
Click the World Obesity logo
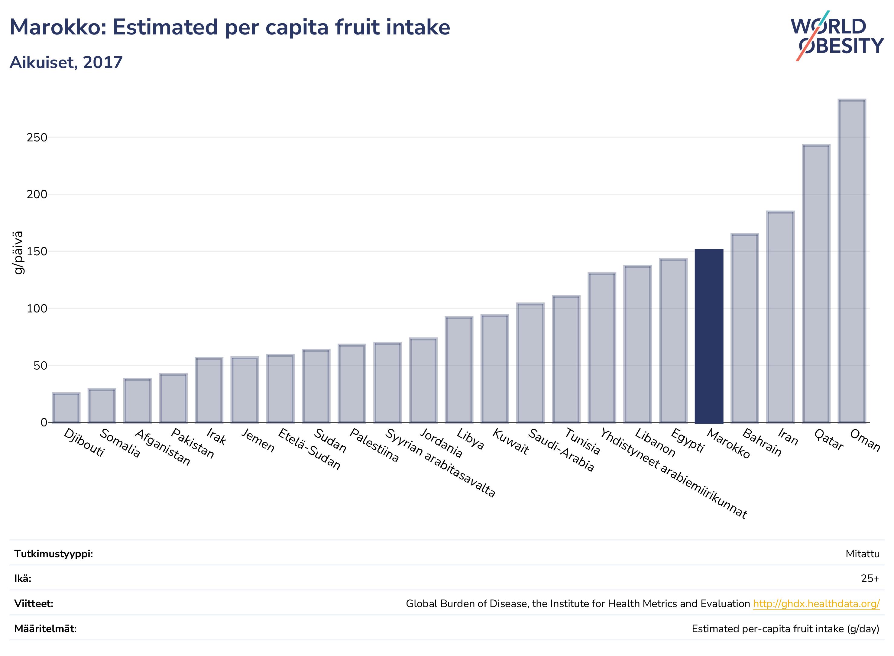tap(837, 36)
